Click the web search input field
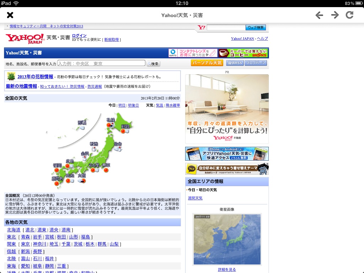 tap(226, 27)
